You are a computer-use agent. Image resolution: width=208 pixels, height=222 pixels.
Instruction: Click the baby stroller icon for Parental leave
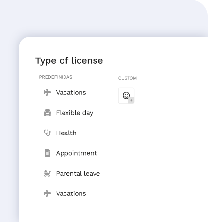pyautogui.click(x=48, y=173)
